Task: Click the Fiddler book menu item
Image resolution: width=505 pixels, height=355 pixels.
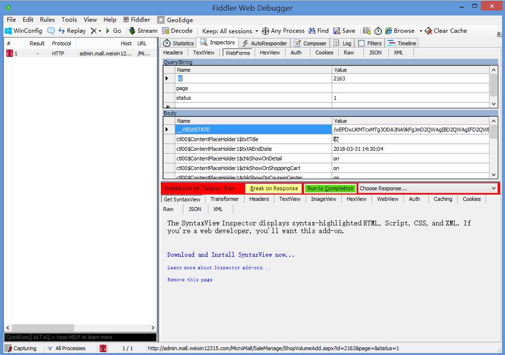Action: point(137,20)
